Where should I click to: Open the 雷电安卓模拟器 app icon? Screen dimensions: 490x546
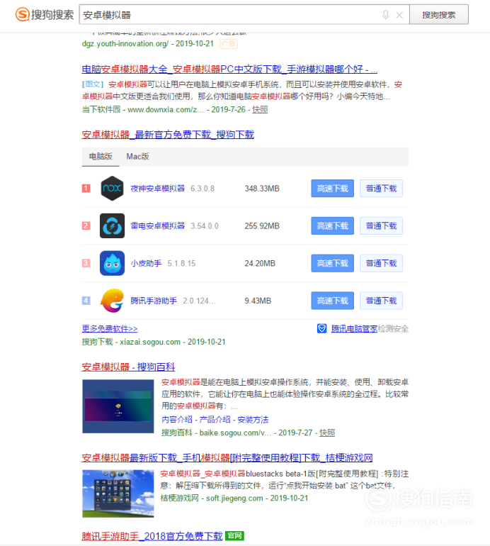[112, 225]
